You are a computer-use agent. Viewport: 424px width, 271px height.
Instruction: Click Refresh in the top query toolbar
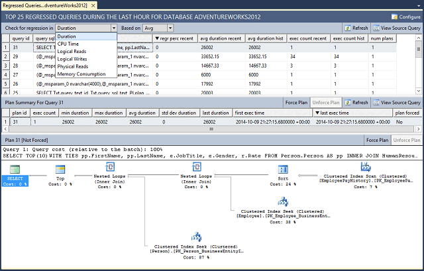click(x=356, y=28)
